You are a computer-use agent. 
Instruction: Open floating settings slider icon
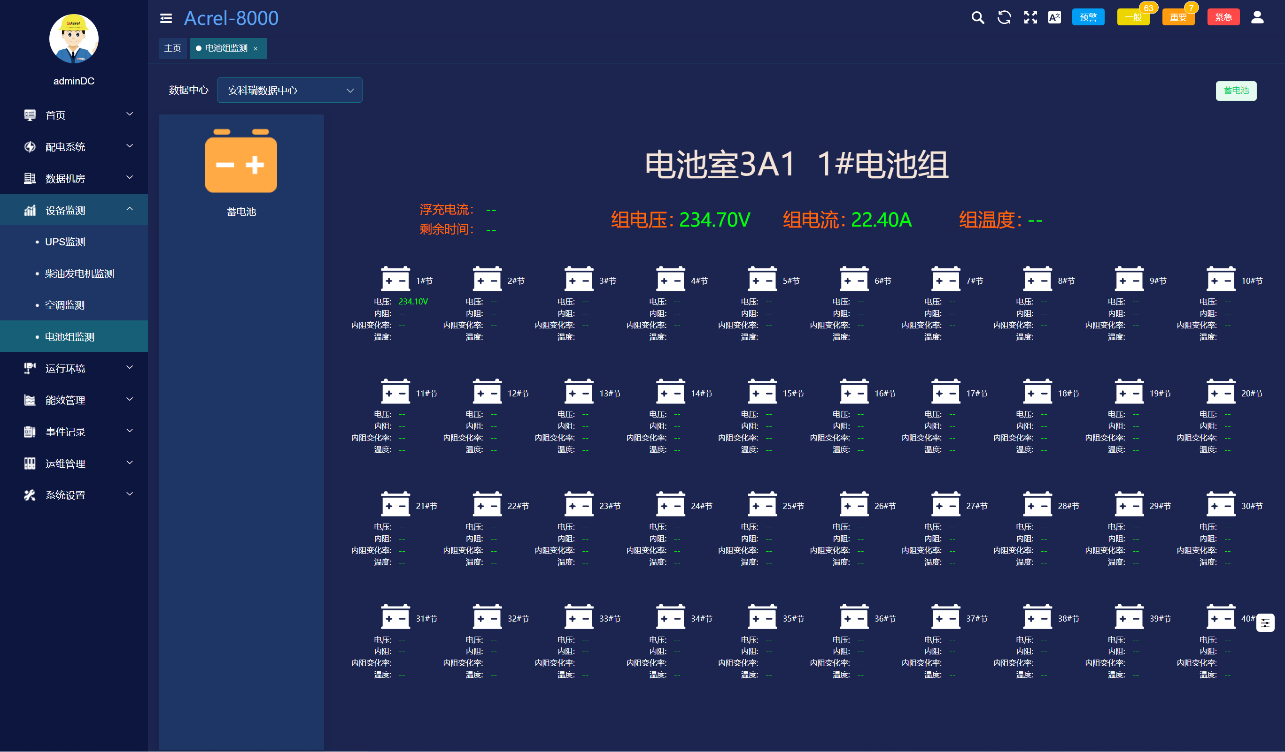pos(1265,623)
